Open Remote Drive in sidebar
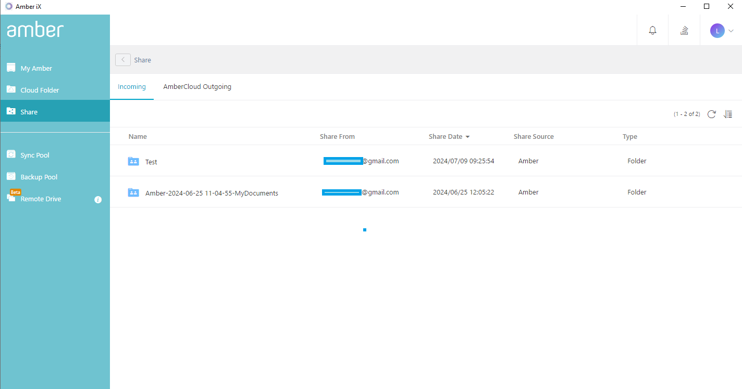742x389 pixels. [x=55, y=199]
